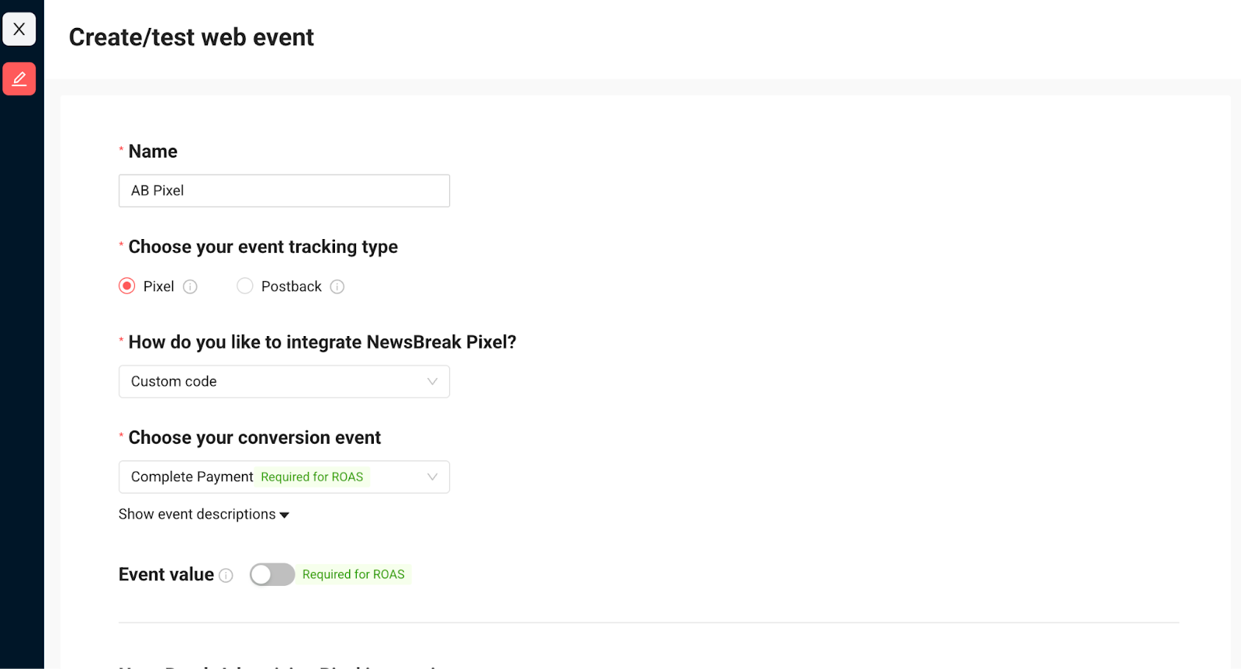Viewport: 1241px width, 669px height.
Task: Click chevron arrow in Custom code dropdown
Action: [x=433, y=382]
